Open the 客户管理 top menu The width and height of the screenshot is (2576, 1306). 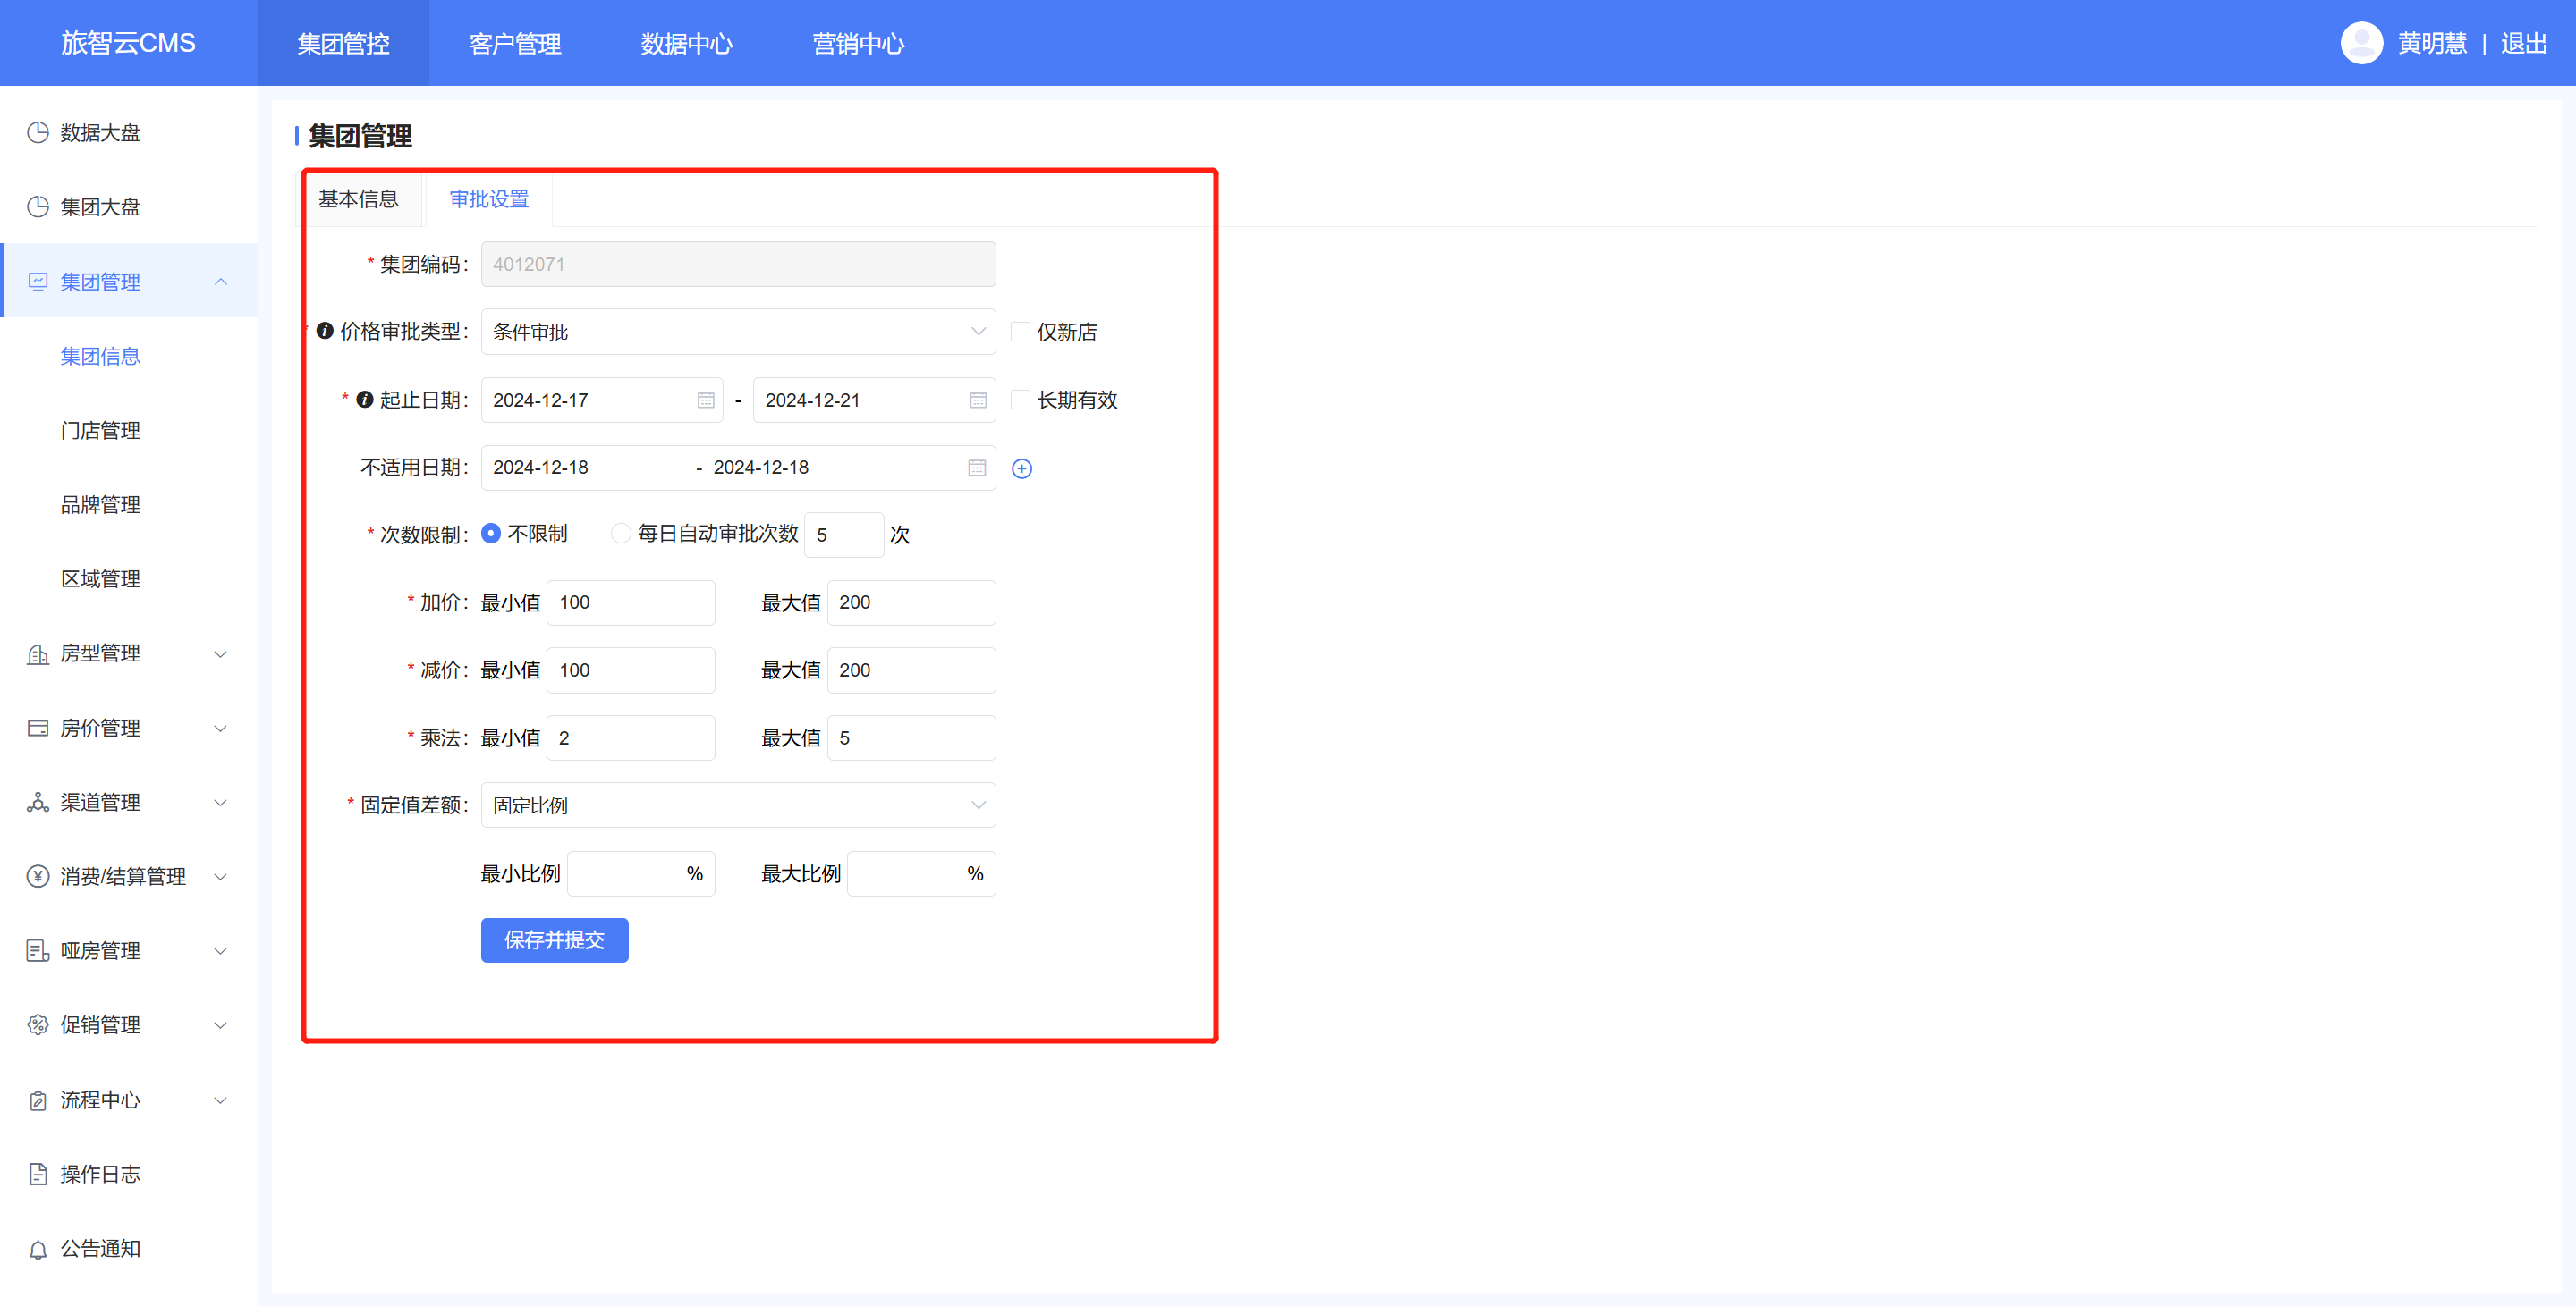click(x=515, y=43)
